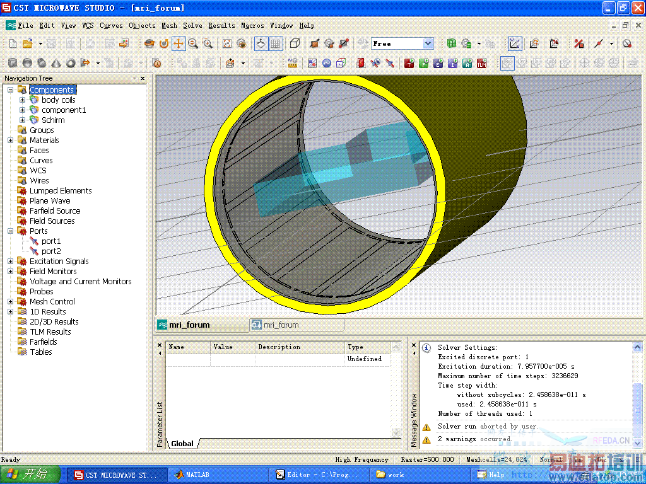Click the pick point red percent icon

579,43
